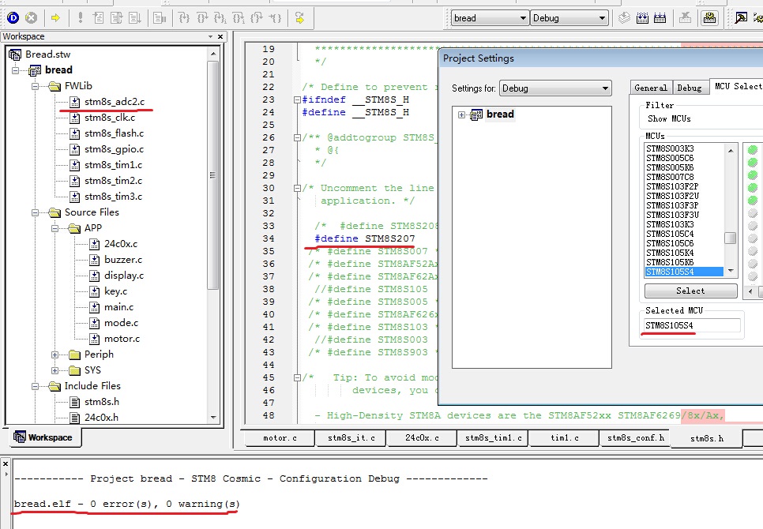Screen dimensions: 763x529
Task: Click the Select button under the MCU list
Action: point(690,291)
